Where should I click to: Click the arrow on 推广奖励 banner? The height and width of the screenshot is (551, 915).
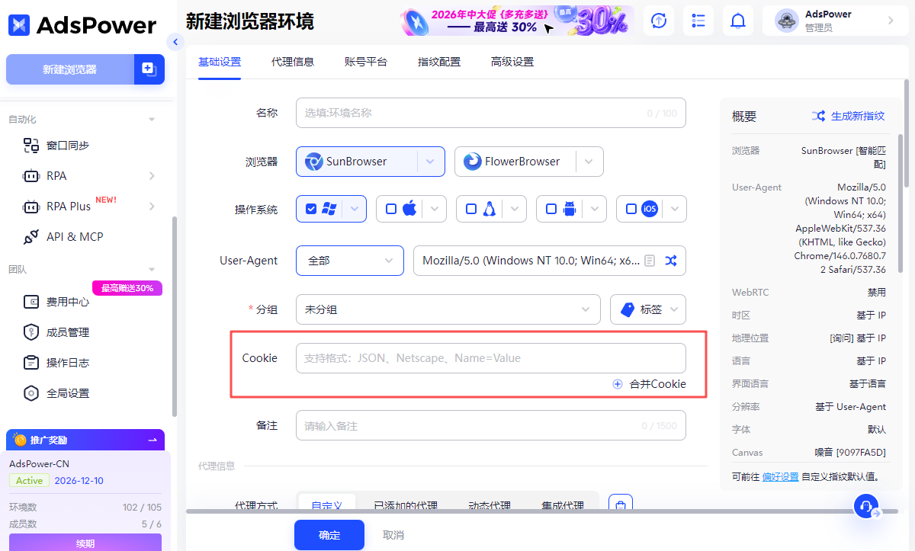pyautogui.click(x=152, y=440)
